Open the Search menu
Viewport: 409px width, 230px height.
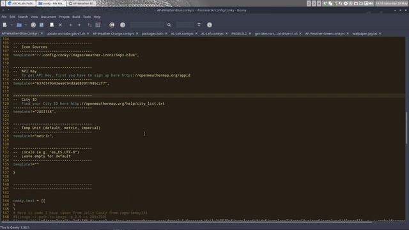coord(23,17)
